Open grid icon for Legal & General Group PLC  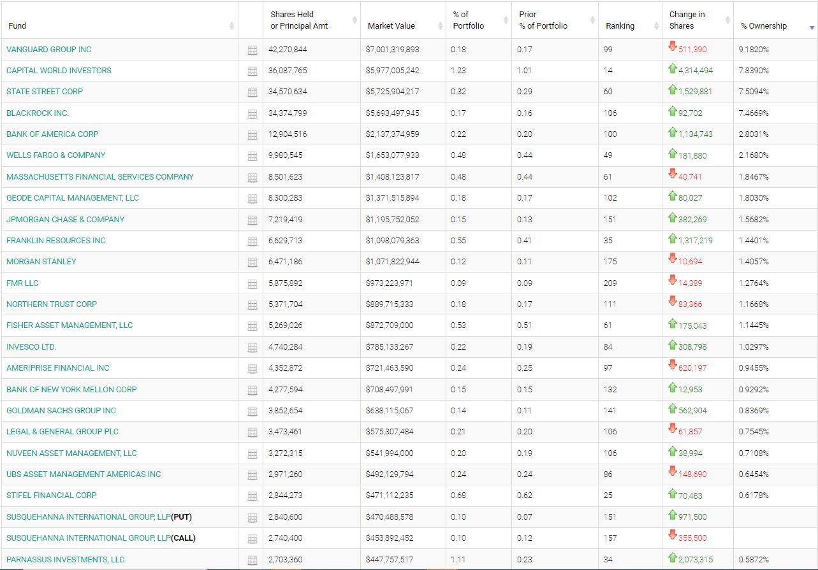(x=252, y=432)
